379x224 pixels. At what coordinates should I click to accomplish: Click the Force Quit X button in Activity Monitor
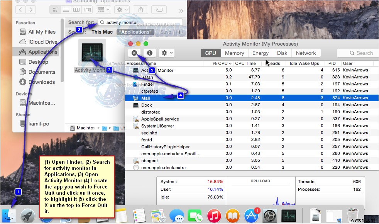tap(134, 53)
